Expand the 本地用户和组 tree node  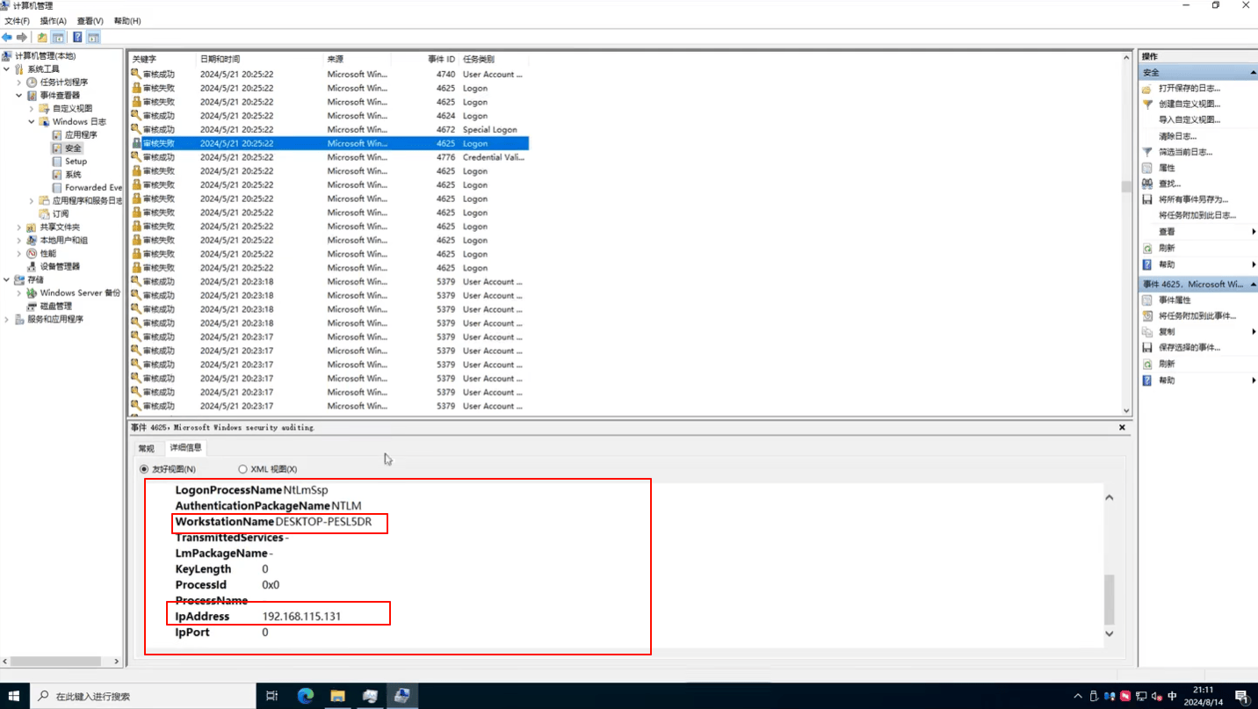[x=19, y=241]
